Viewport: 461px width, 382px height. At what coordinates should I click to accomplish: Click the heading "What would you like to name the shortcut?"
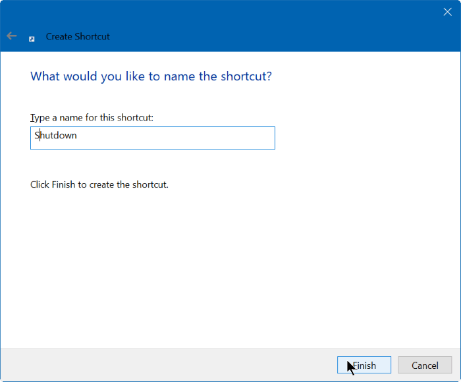(151, 76)
